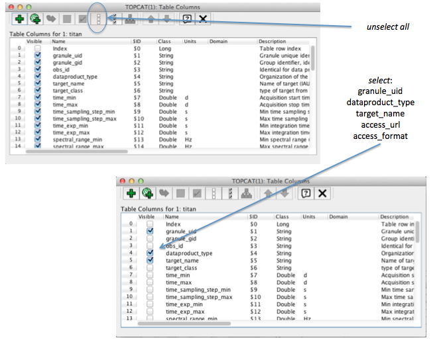This screenshot has height=348, width=439.
Task: Click Class column header in partly checked window
Action: point(282,217)
